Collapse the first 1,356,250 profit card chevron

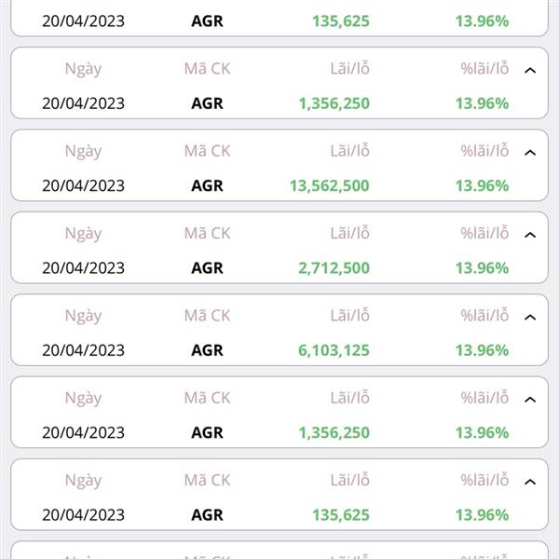pos(530,71)
